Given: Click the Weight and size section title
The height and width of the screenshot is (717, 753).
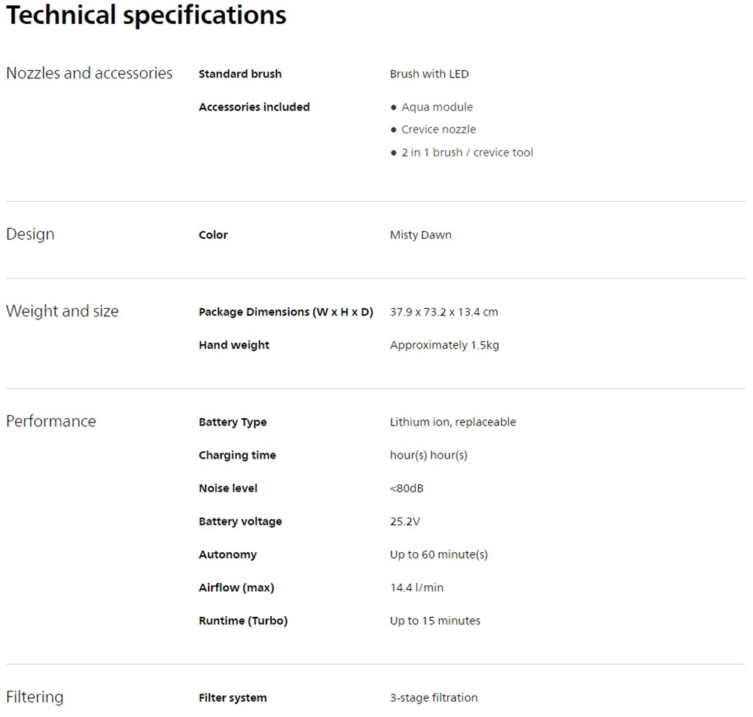Looking at the screenshot, I should pyautogui.click(x=62, y=311).
